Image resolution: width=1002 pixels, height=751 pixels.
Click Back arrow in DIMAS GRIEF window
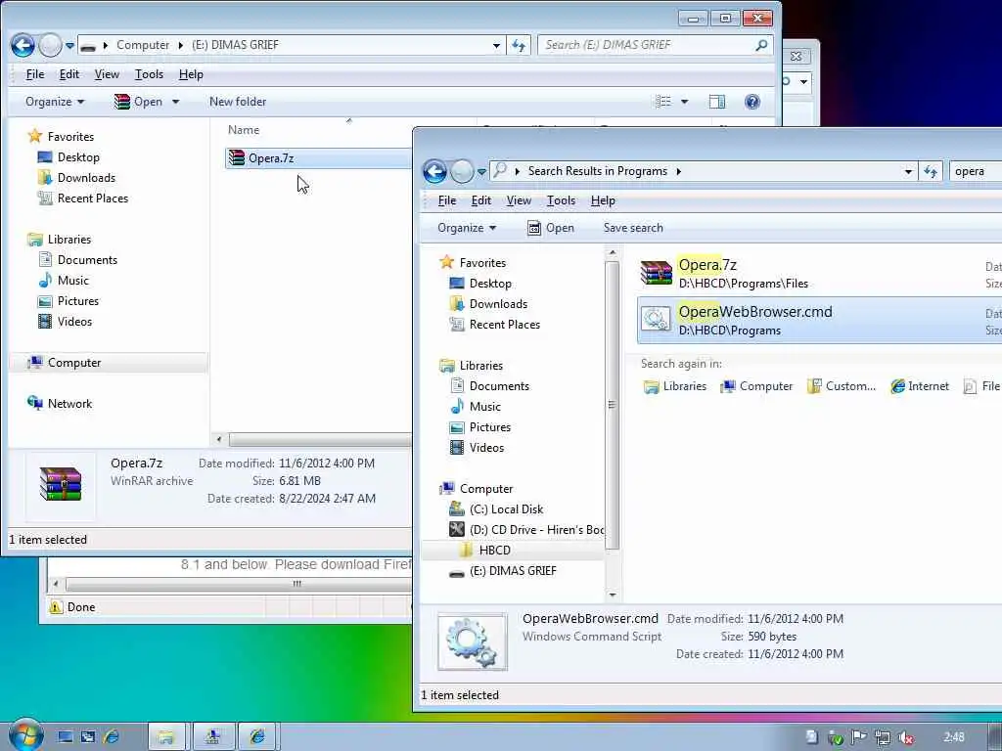[x=23, y=45]
